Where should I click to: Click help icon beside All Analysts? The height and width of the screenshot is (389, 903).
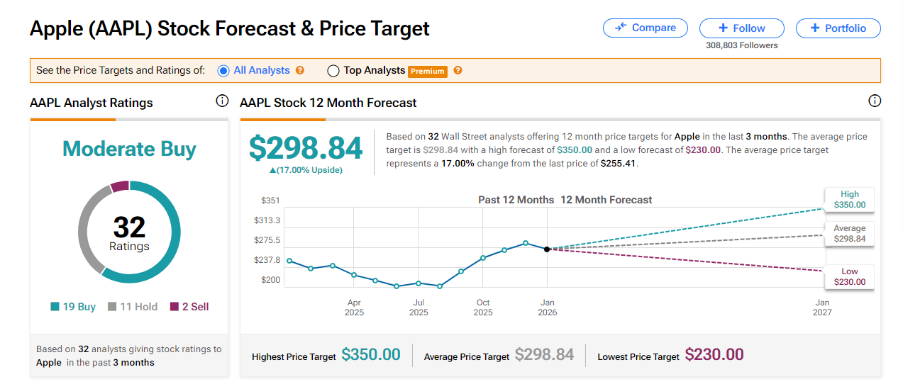pos(300,70)
